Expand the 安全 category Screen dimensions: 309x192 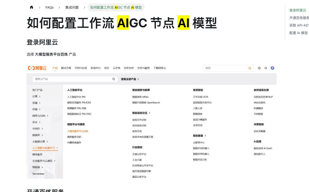coord(36,122)
